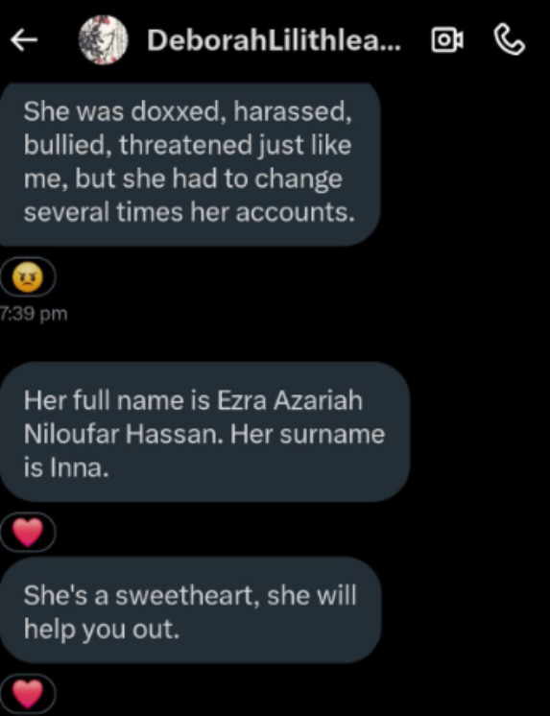Viewport: 550px width, 716px height.
Task: Open Deborah's profile picture avatar
Action: pyautogui.click(x=104, y=40)
